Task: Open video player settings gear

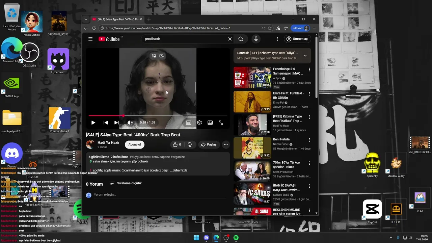Action: click(199, 123)
